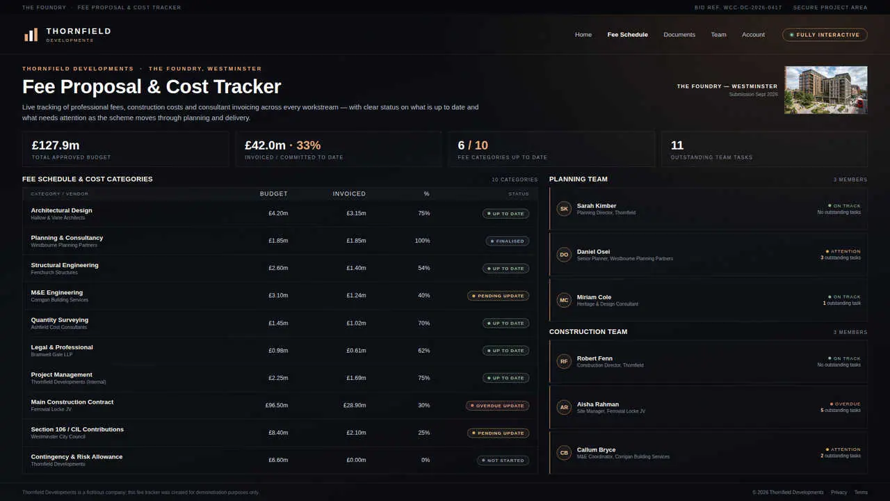Select Daniel Osei's DO avatar

point(564,255)
